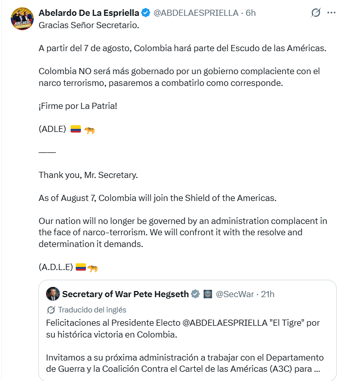The image size is (346, 381).
Task: Open the more options ellipsis menu
Action: [331, 13]
